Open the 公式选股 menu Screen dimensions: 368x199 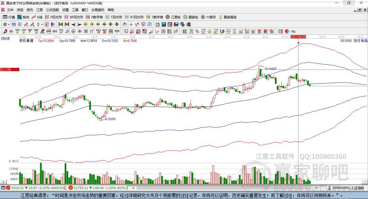(x=52, y=10)
